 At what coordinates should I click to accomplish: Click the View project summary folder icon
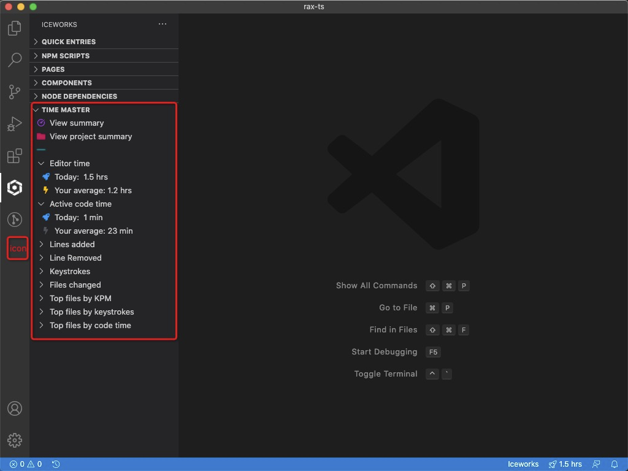tap(40, 136)
